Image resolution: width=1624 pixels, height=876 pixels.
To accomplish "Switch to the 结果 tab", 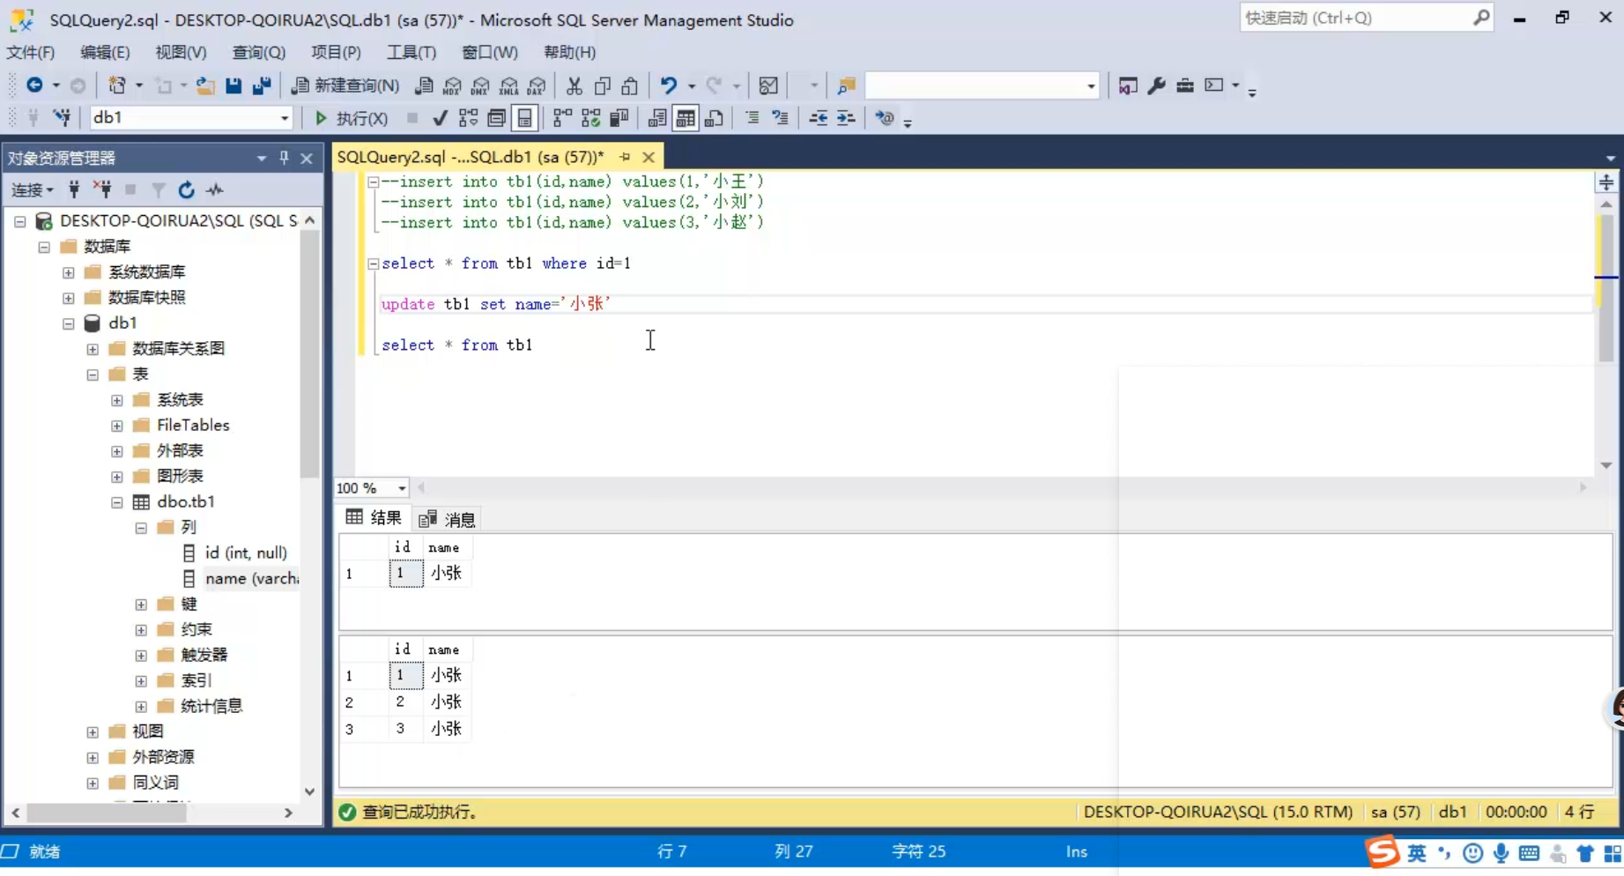I will [374, 518].
